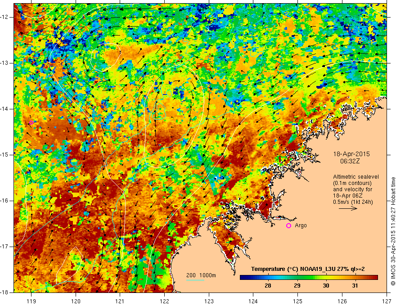Viewport: 396px width, 306px height.
Task: Click longitude axis label 126
Action: click(x=342, y=301)
